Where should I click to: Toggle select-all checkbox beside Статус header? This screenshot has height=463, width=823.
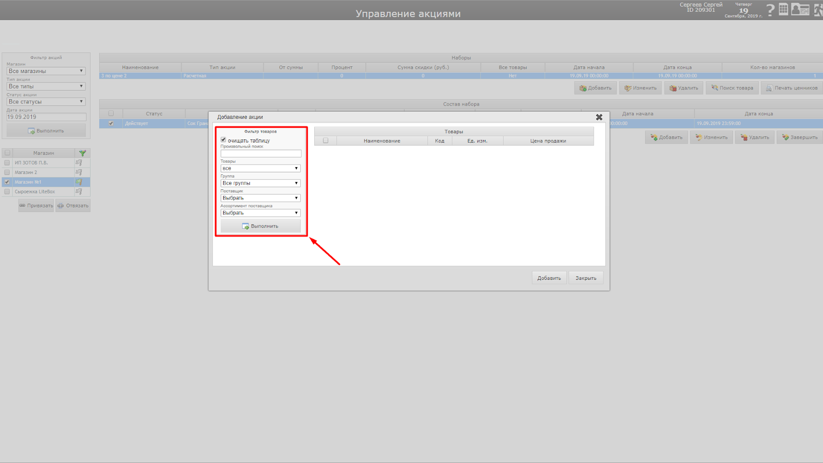click(111, 114)
